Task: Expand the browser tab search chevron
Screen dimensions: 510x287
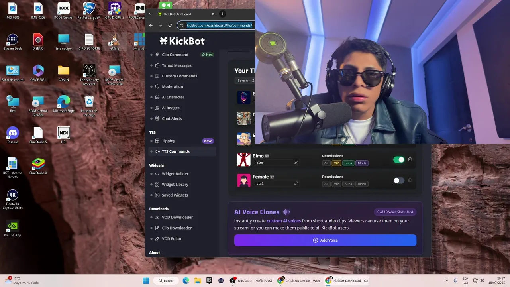Action: [150, 14]
